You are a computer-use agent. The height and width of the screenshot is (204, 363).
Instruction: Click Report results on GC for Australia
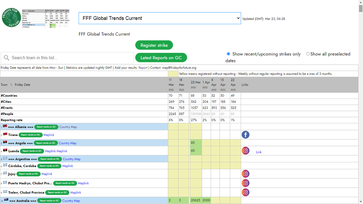point(49,200)
